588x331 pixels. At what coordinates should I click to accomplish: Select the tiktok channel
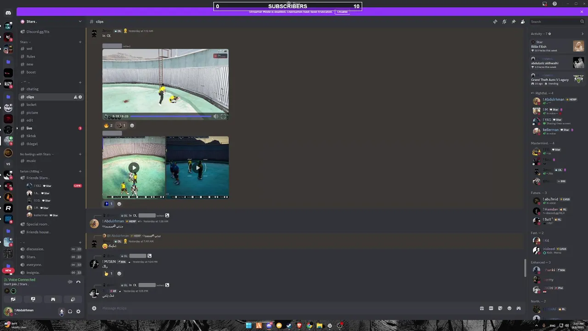pos(51,136)
